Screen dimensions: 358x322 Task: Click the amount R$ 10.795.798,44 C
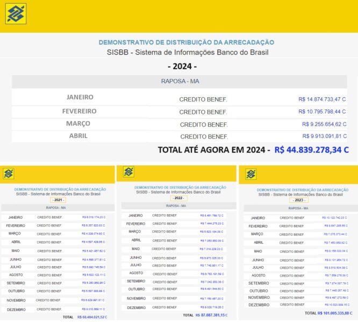point(322,112)
